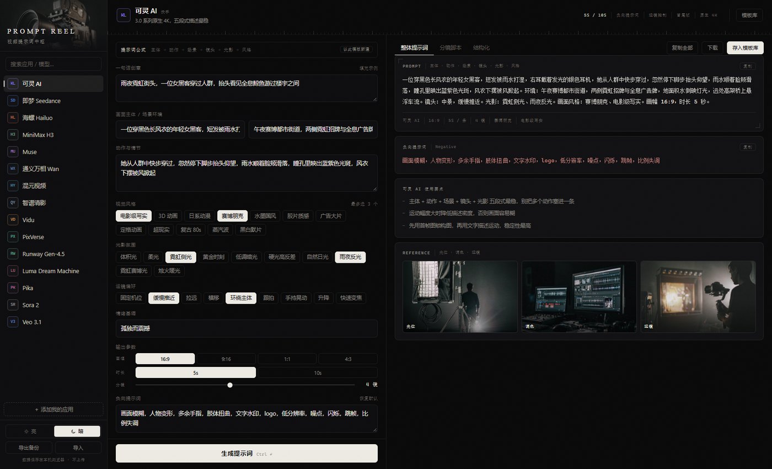Screen dimensions: 772x469
Task: Enable the 3D 动画 style chip
Action: 168,216
